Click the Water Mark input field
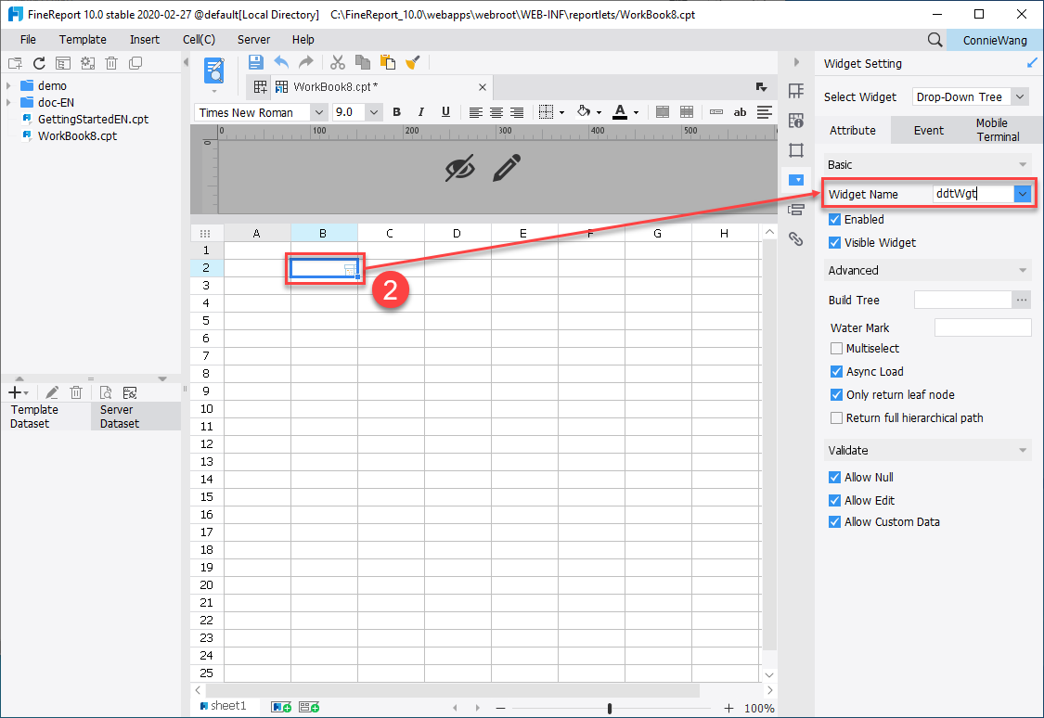 click(983, 327)
